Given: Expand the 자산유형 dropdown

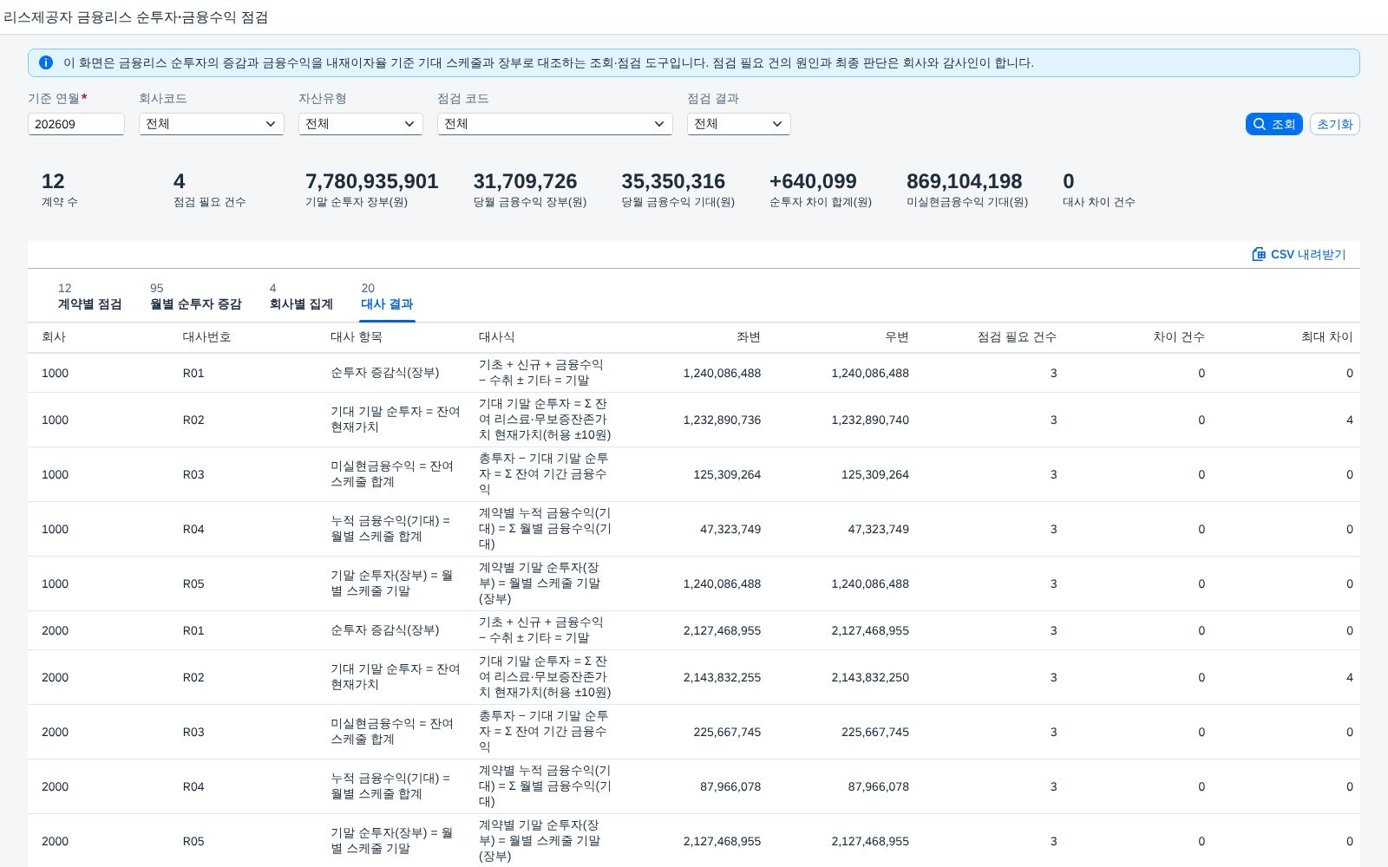Looking at the screenshot, I should coord(361,124).
